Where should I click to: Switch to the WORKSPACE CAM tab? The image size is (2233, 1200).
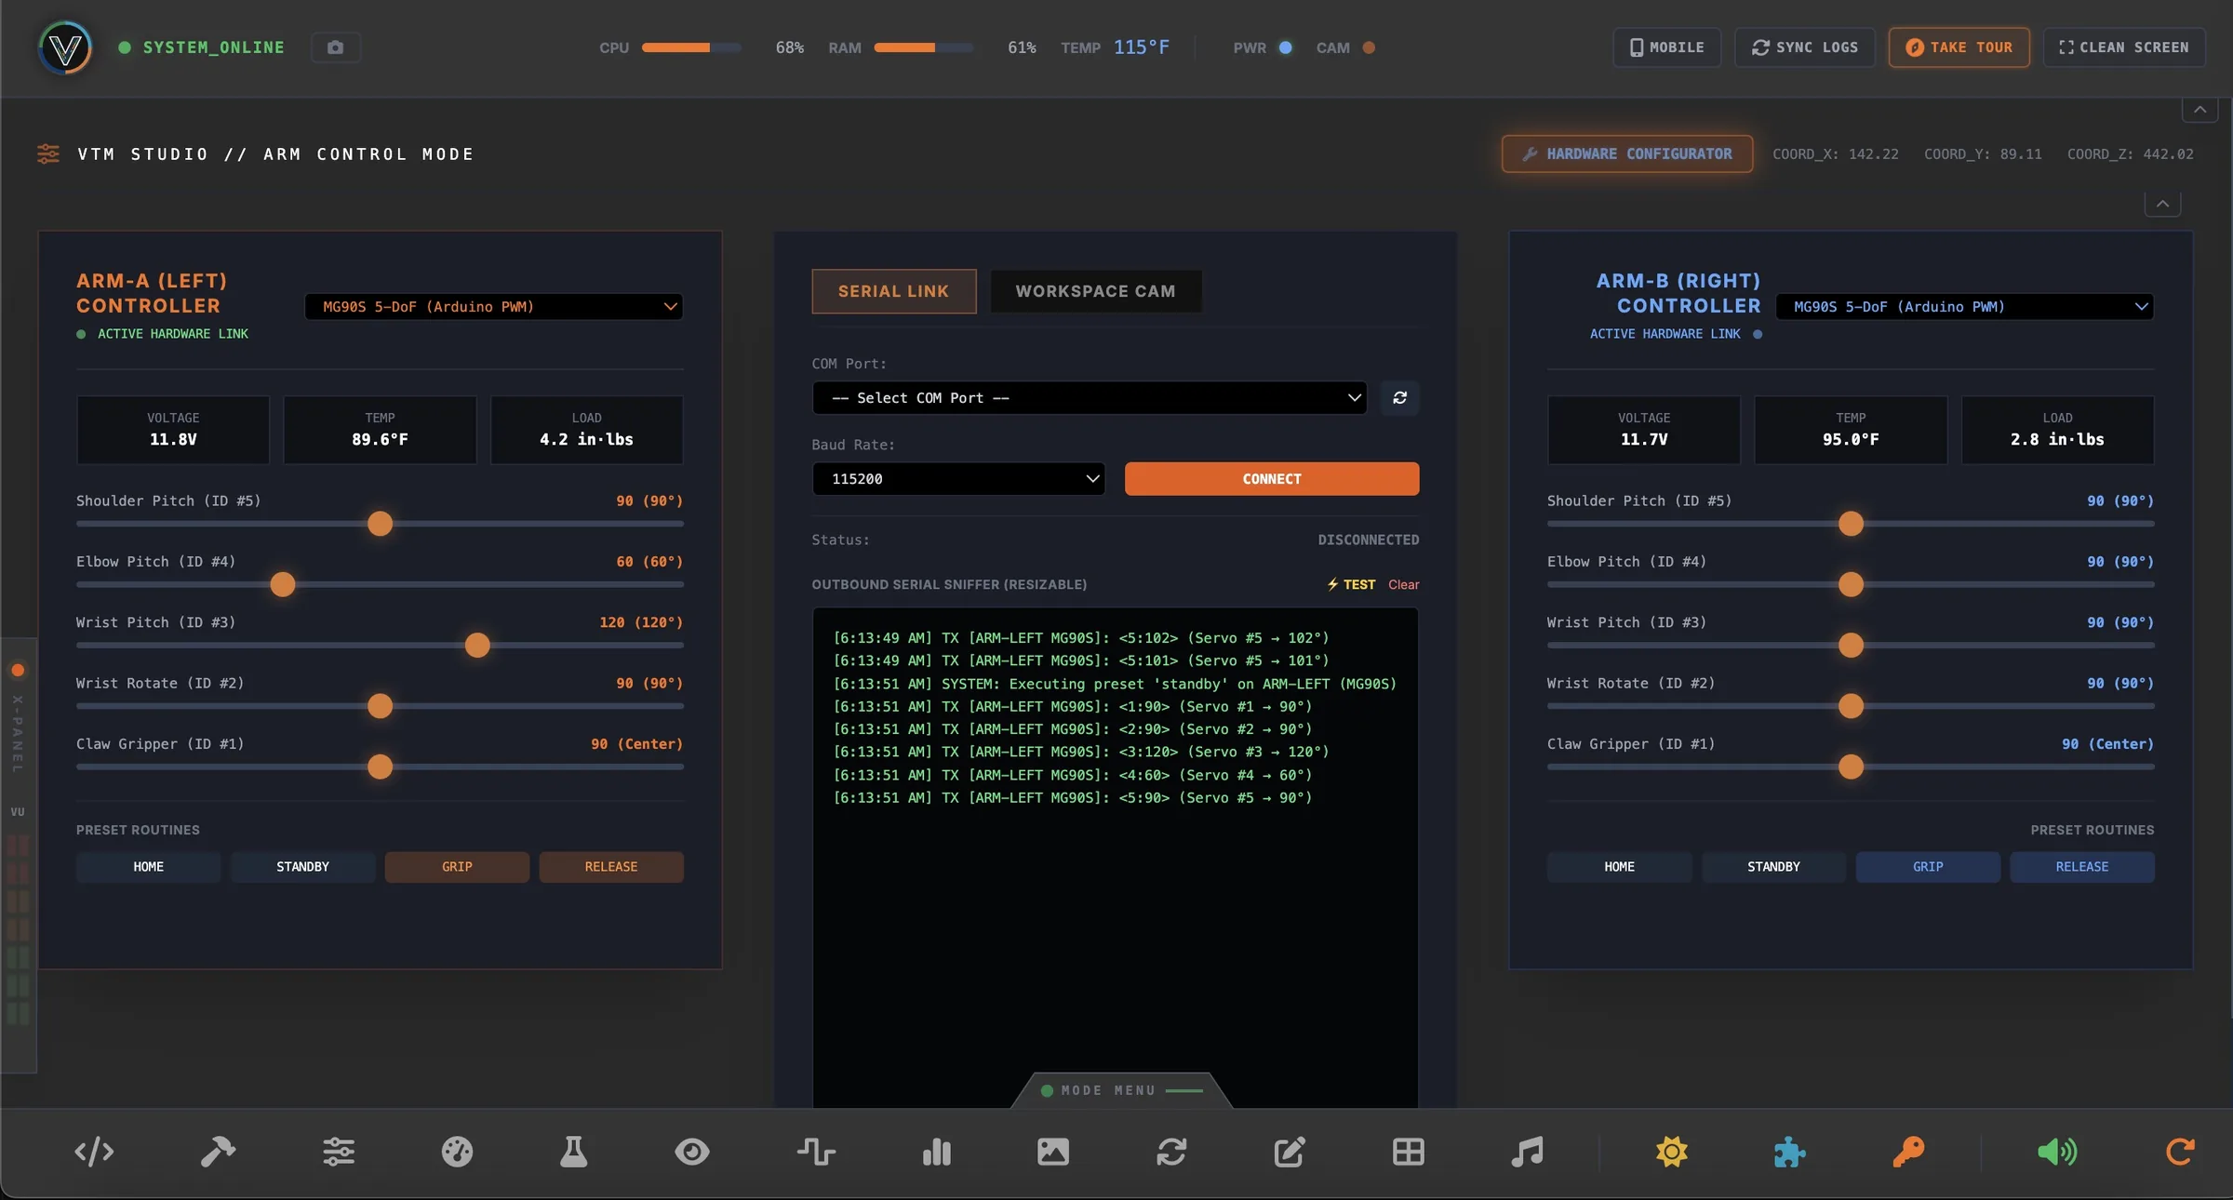click(1096, 291)
